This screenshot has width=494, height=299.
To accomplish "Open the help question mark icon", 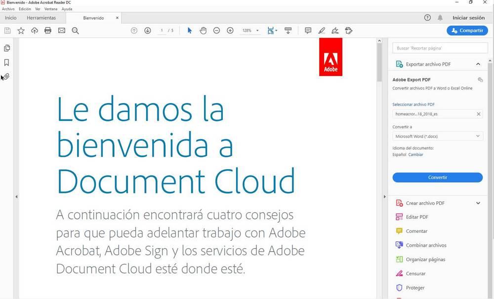I will tap(427, 18).
